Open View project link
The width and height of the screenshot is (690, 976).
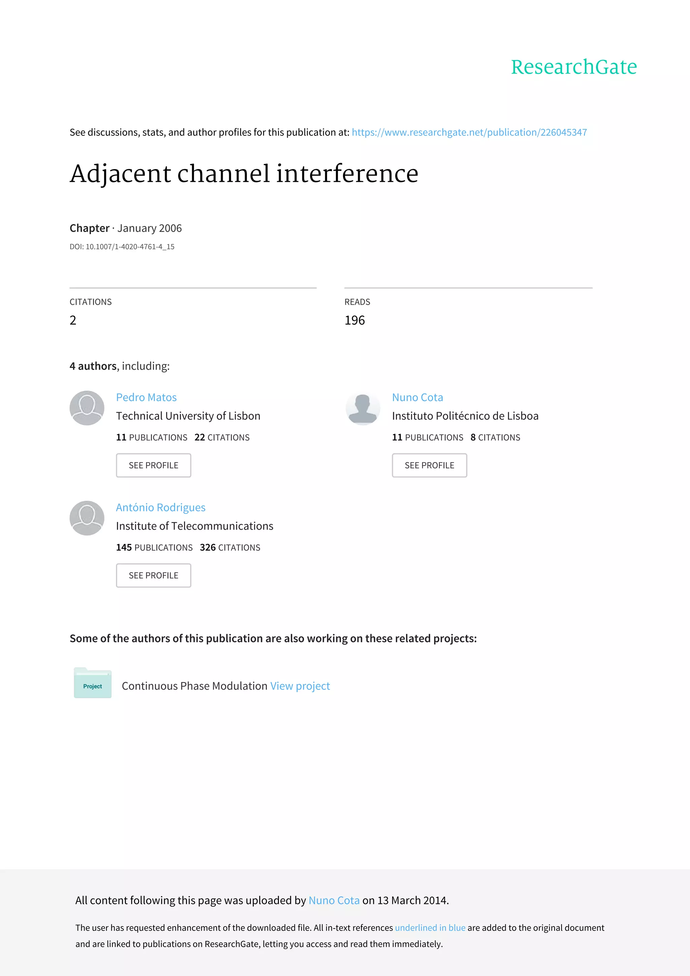click(x=300, y=686)
